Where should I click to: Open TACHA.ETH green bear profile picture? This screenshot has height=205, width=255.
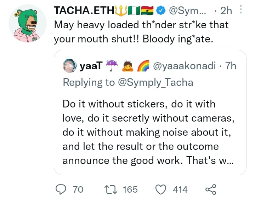pyautogui.click(x=27, y=24)
